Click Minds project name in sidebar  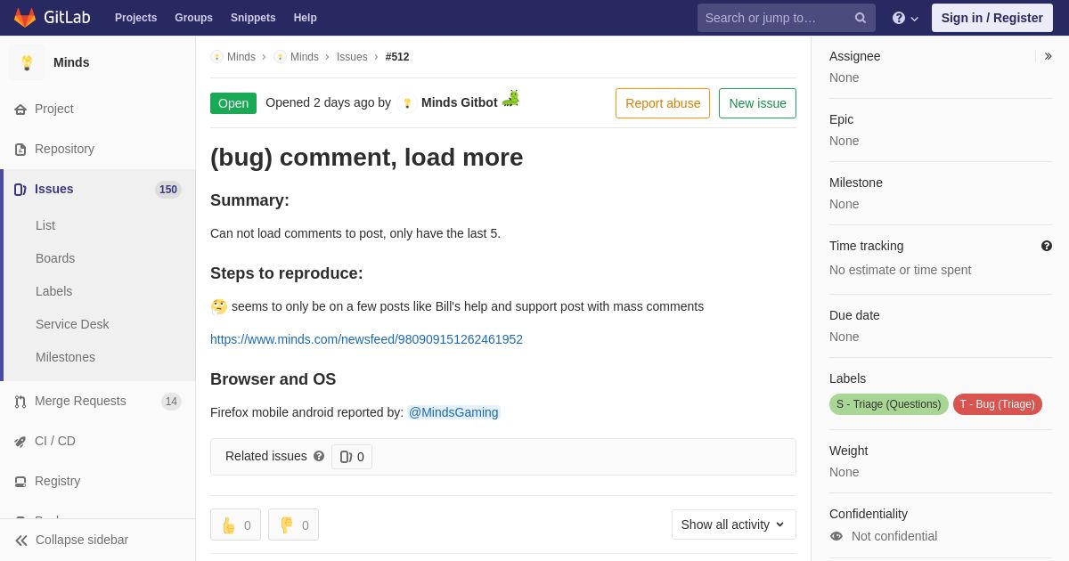coord(71,62)
